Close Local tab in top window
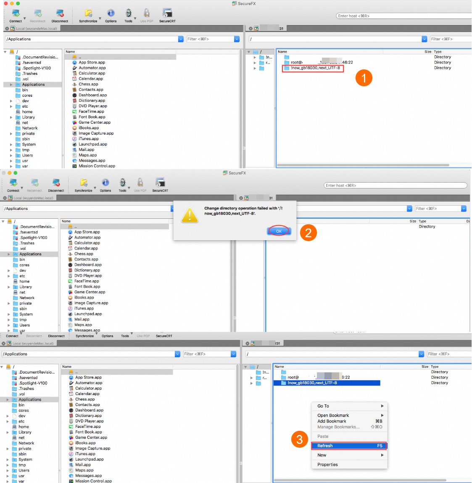 [7, 29]
